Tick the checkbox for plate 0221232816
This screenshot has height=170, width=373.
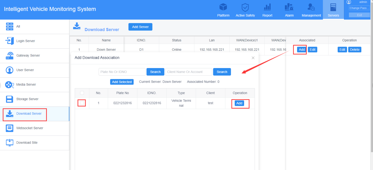tap(82, 103)
